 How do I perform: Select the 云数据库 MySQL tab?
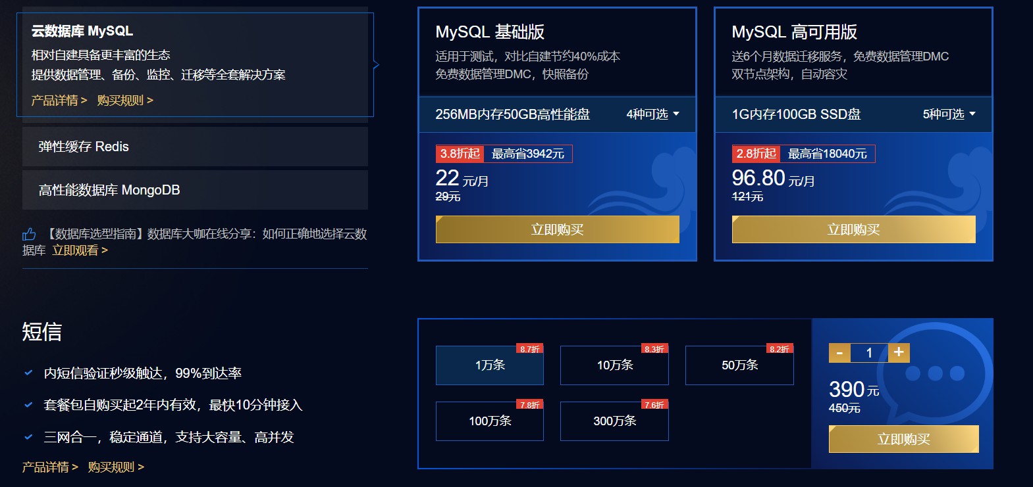pos(195,64)
